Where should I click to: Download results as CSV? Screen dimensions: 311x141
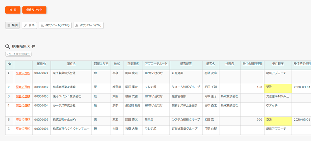coord(88,25)
